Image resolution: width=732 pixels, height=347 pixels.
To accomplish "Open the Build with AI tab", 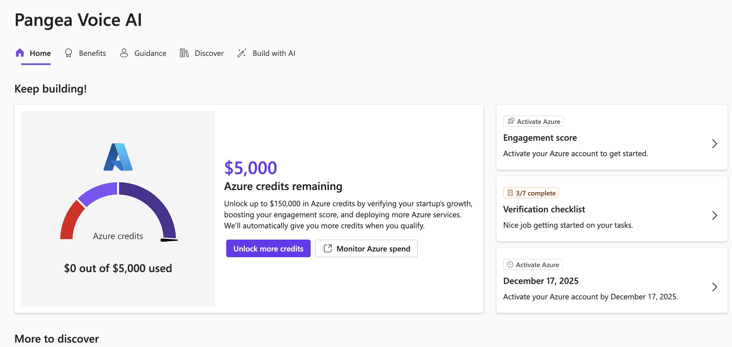I will point(266,53).
